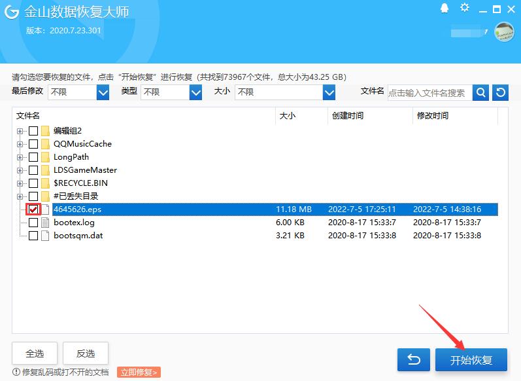Click the $RECYCLE.BIN folder icon

pos(45,183)
